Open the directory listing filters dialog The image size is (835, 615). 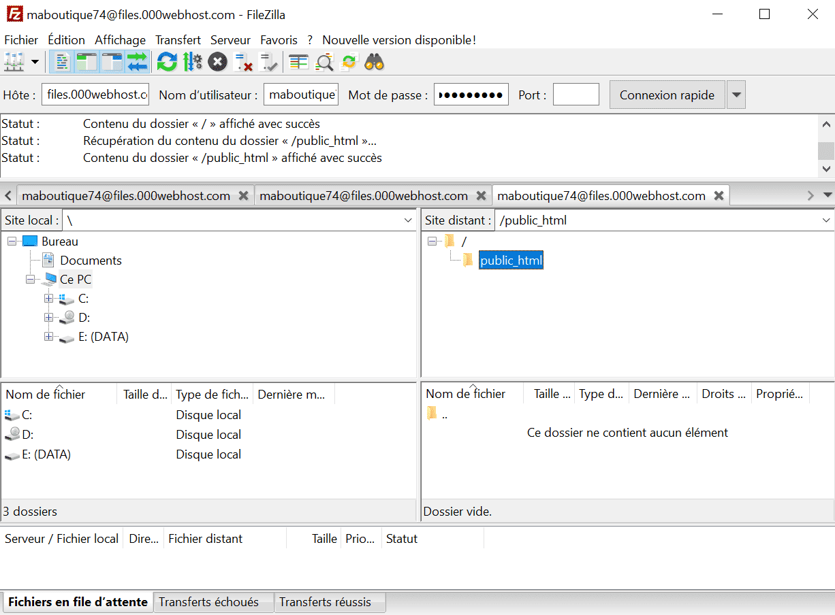pyautogui.click(x=299, y=63)
